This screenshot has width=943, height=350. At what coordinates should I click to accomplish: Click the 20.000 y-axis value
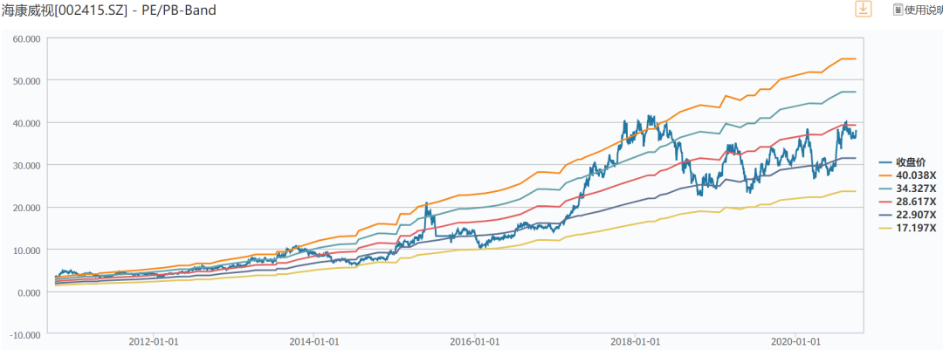point(28,208)
